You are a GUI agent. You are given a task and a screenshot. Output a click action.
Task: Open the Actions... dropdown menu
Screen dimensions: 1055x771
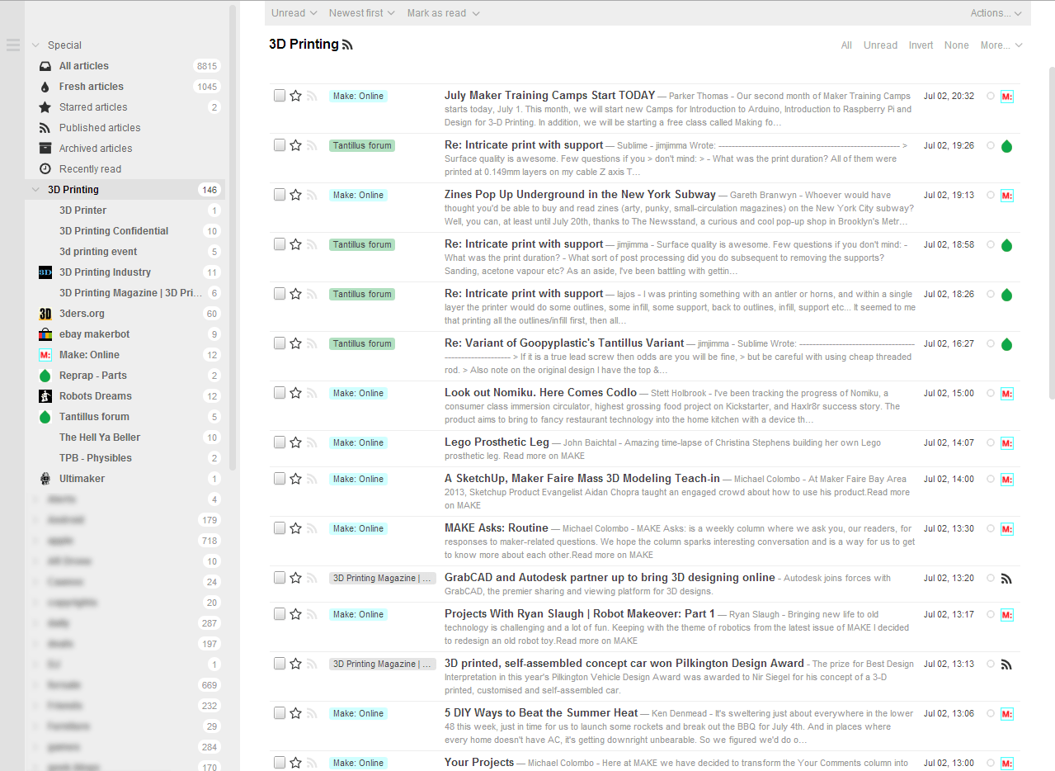[x=996, y=13]
